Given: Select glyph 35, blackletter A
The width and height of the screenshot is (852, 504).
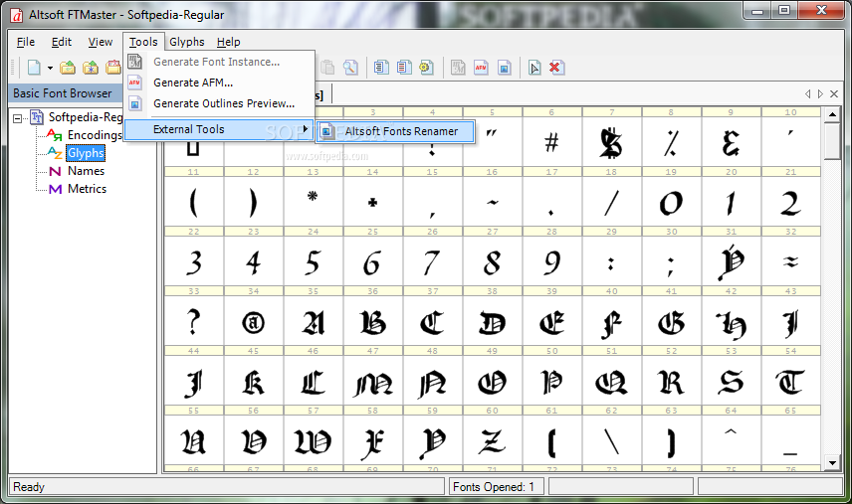Looking at the screenshot, I should point(313,321).
